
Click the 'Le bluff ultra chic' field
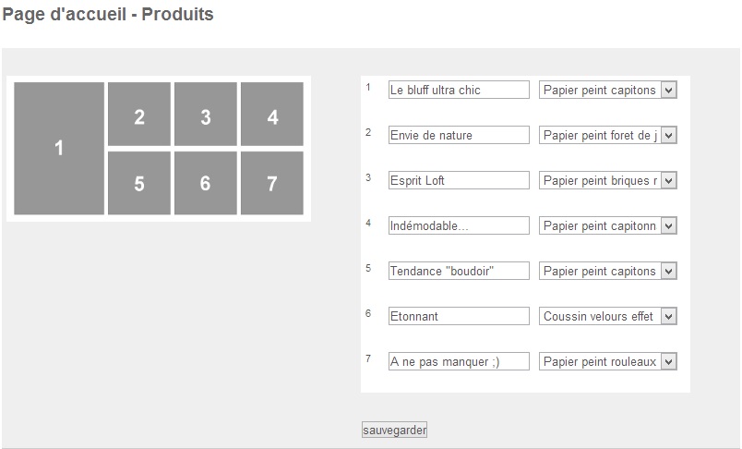pos(459,90)
